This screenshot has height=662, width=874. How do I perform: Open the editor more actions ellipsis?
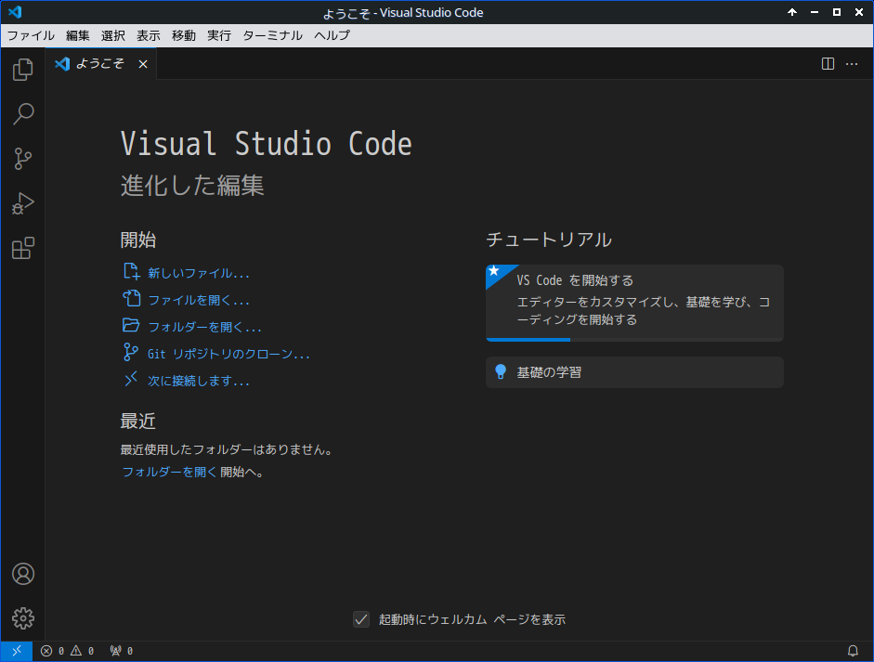pos(852,63)
